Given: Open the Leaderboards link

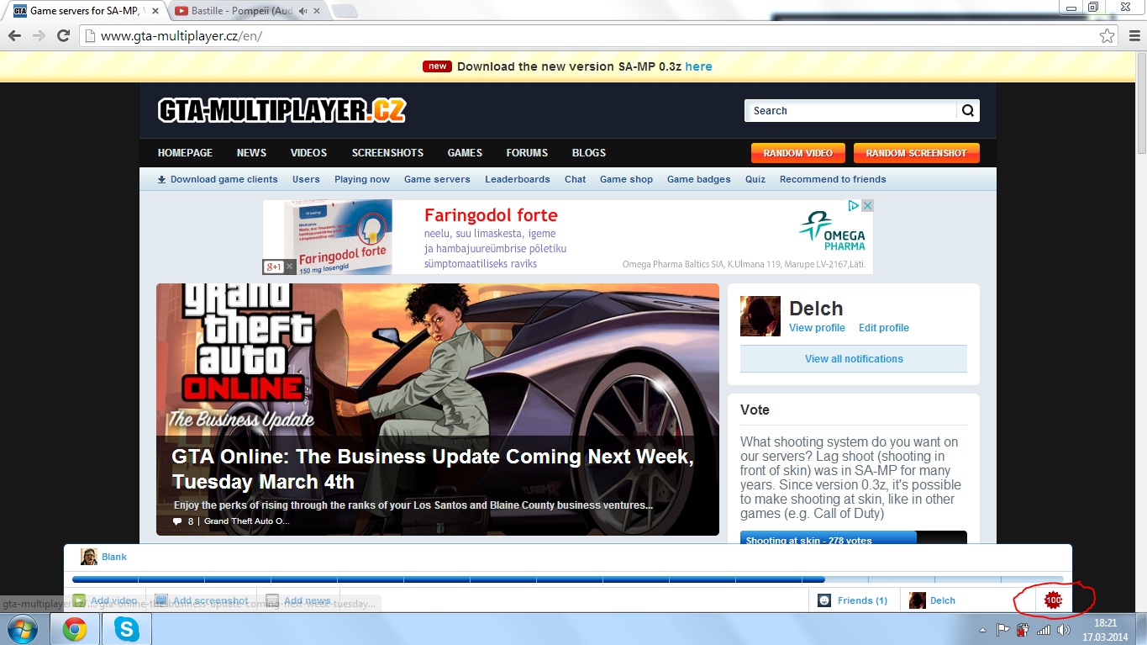Looking at the screenshot, I should pyautogui.click(x=518, y=179).
